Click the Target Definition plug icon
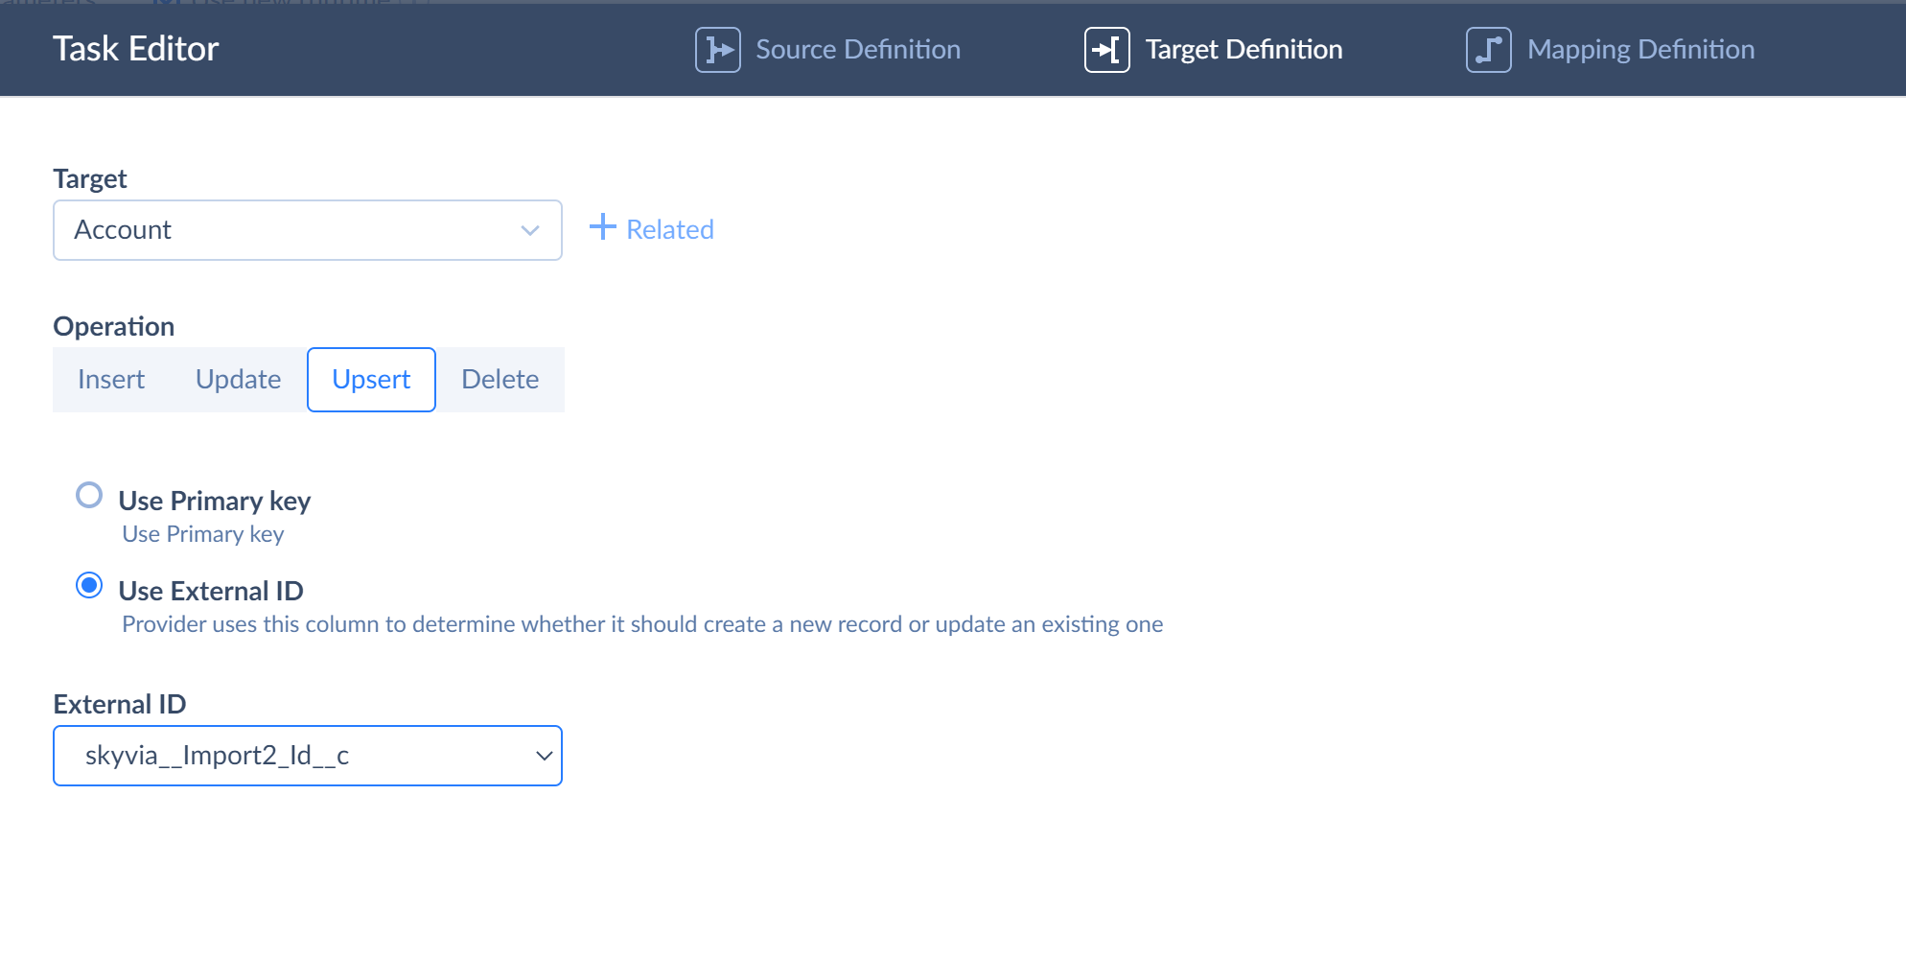The height and width of the screenshot is (959, 1906). 1106,49
